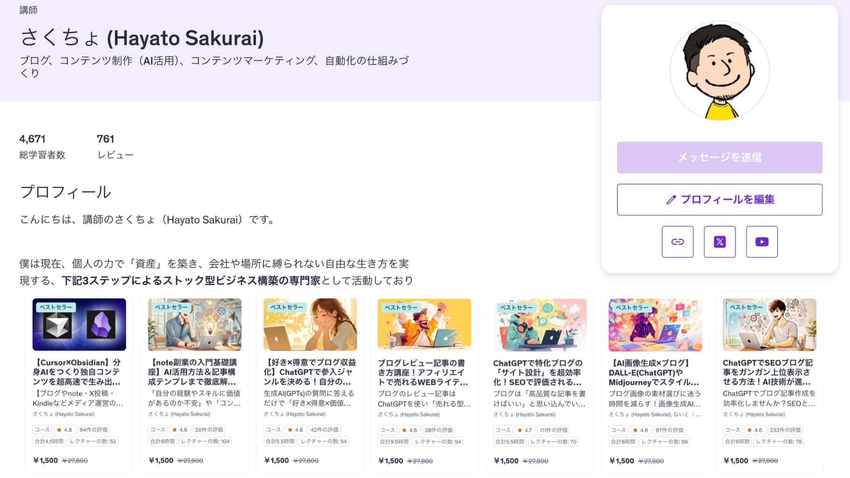Screen dimensions: 850x478
Task: Click 233件の評価 review count tag
Action: (785, 430)
